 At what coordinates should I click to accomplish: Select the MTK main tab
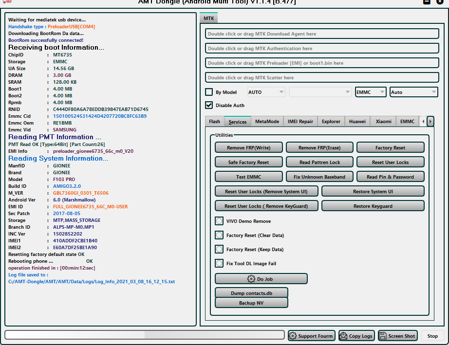(x=209, y=18)
